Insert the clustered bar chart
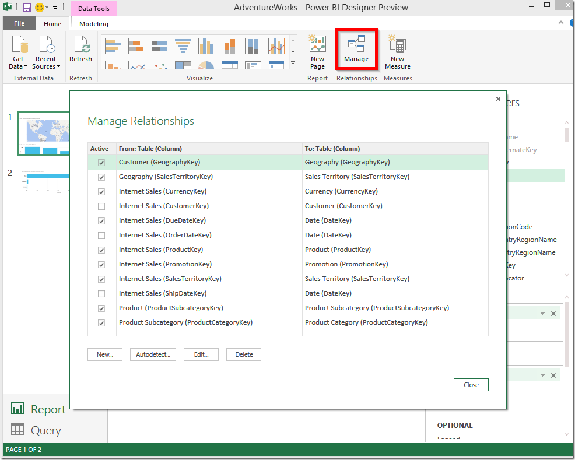Image resolution: width=575 pixels, height=460 pixels. pos(113,47)
